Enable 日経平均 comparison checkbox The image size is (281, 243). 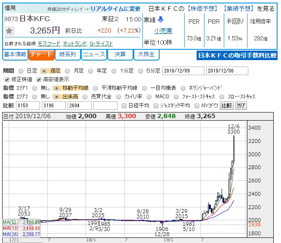(124, 106)
